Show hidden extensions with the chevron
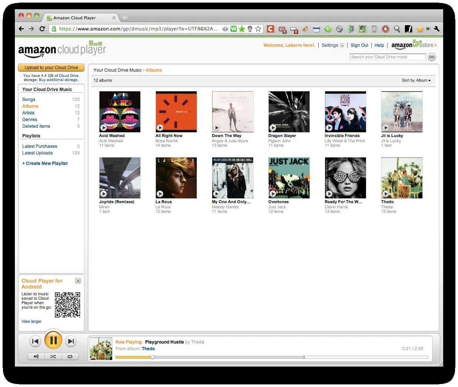Viewport: 458px width, 387px height. tap(428, 29)
